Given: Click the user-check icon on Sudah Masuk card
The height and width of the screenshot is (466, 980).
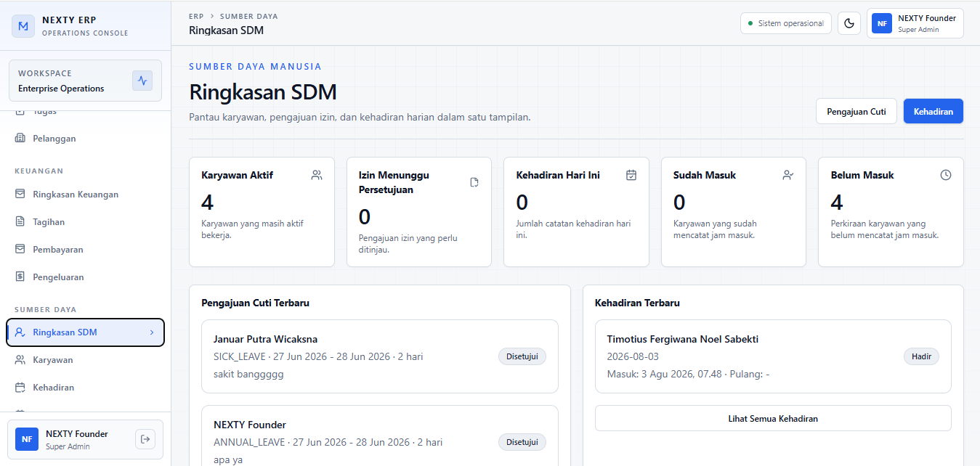Looking at the screenshot, I should [x=788, y=175].
